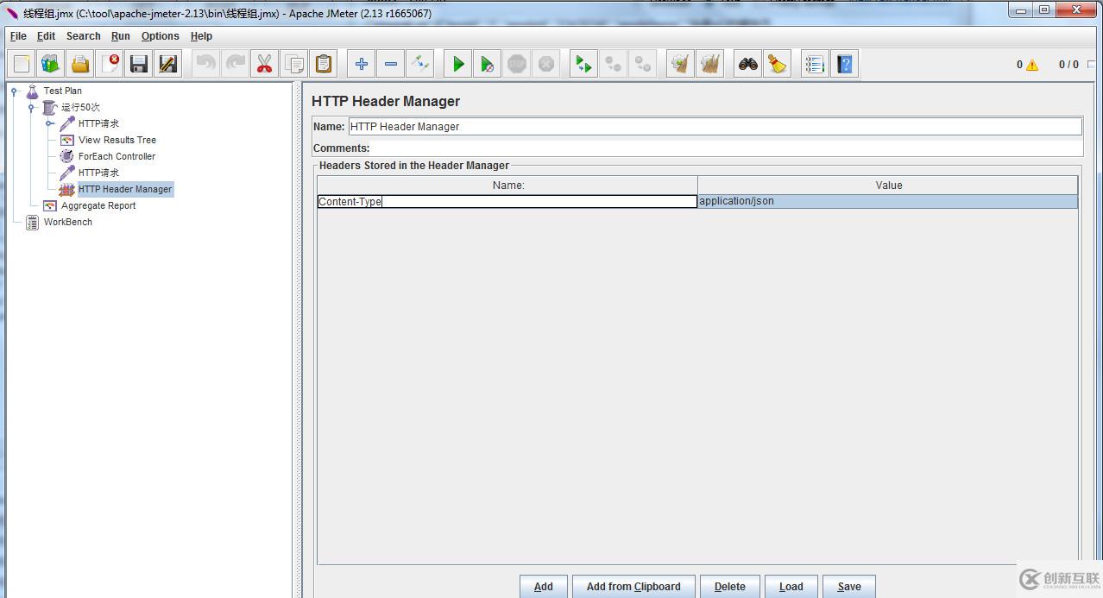Click the Copy toolbar icon
The width and height of the screenshot is (1103, 598).
pyautogui.click(x=293, y=64)
